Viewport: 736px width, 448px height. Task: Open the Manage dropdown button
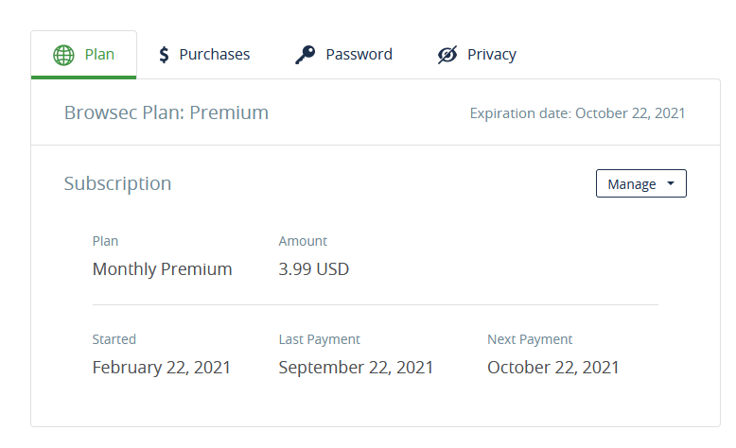pyautogui.click(x=641, y=183)
